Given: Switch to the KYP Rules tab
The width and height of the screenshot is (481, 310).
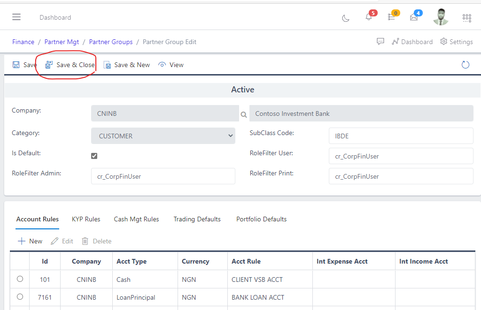Looking at the screenshot, I should click(86, 219).
